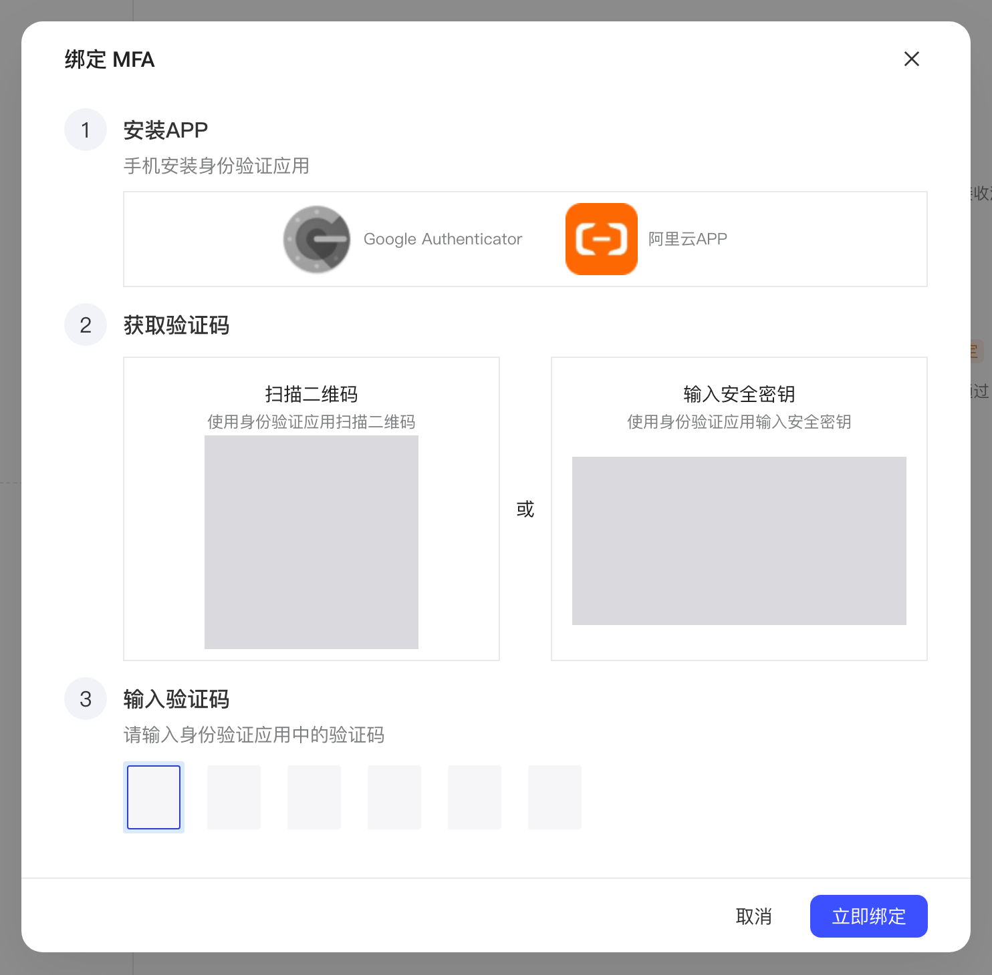Click the fifth verification code box

pos(475,797)
